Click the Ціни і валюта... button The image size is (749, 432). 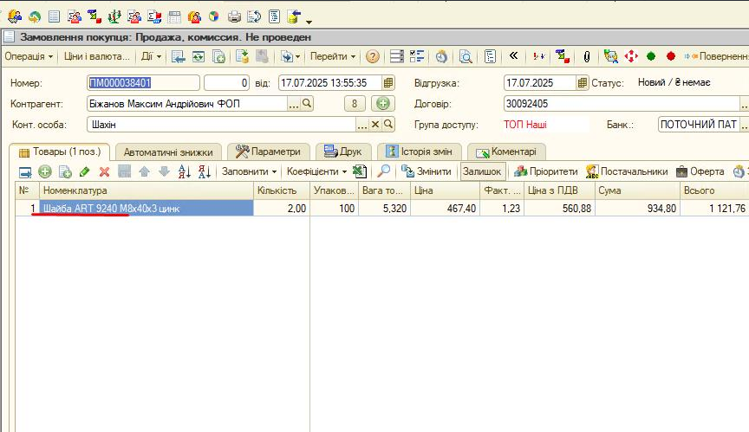click(96, 56)
